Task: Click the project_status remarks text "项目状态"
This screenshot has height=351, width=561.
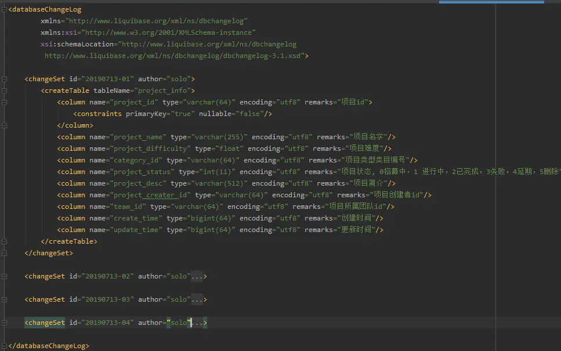Action: click(x=356, y=172)
